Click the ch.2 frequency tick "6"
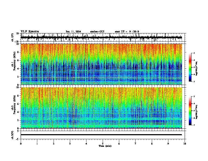Image resolution: width=208 pixels, height=161 pixels. (x=18, y=104)
